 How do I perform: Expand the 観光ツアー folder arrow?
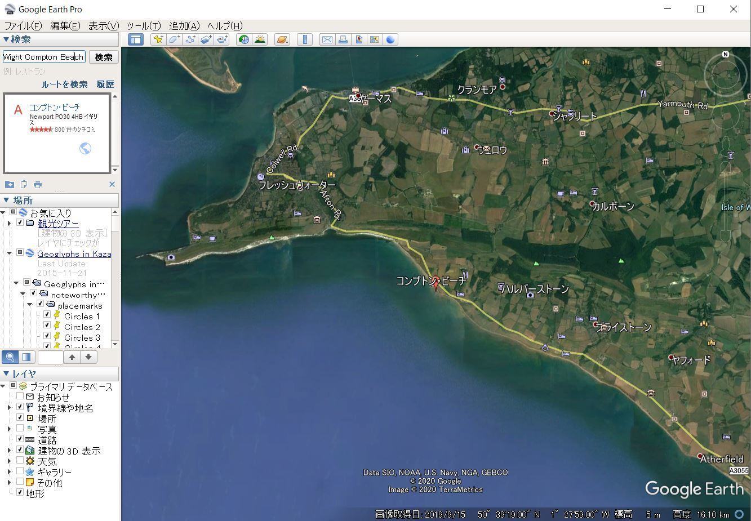coord(9,224)
